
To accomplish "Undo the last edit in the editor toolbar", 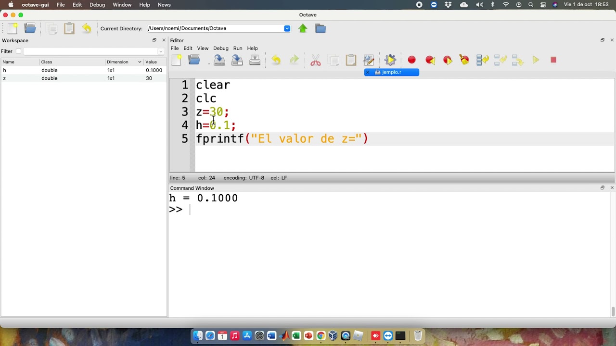I will coord(276,60).
